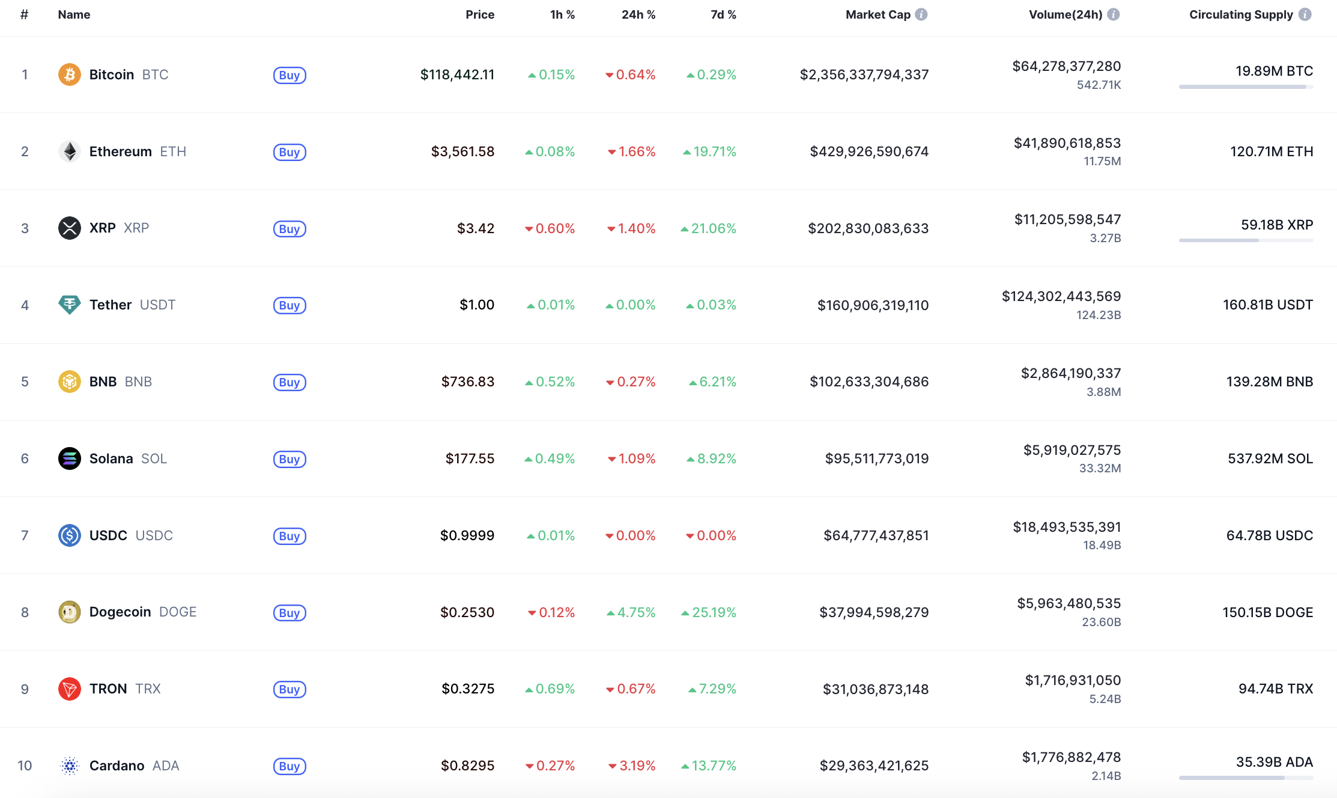
Task: Click the Ethereum diamond logo icon
Action: pos(70,151)
